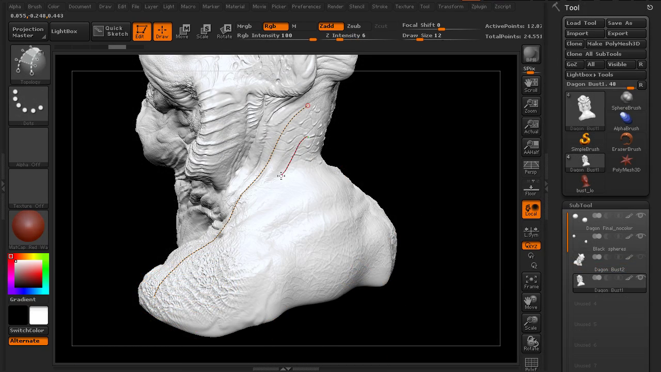
Task: Click the Frame mesh icon
Action: pos(531,282)
